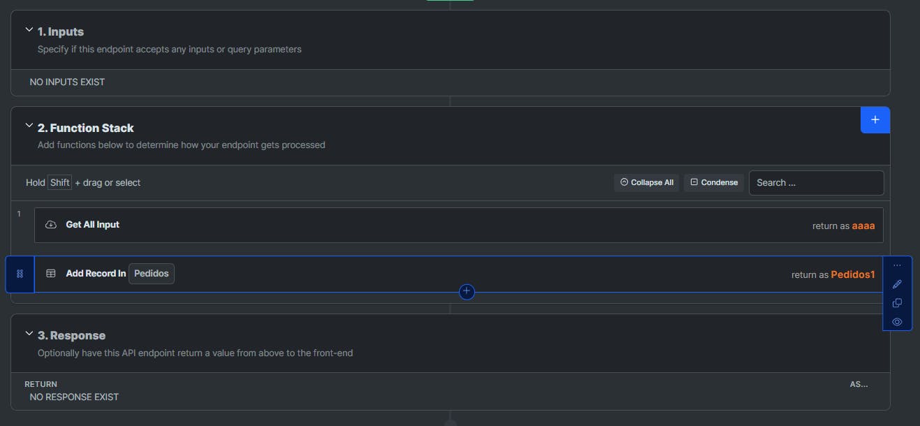Click the Get All Input cloud icon
The image size is (920, 426).
(51, 225)
